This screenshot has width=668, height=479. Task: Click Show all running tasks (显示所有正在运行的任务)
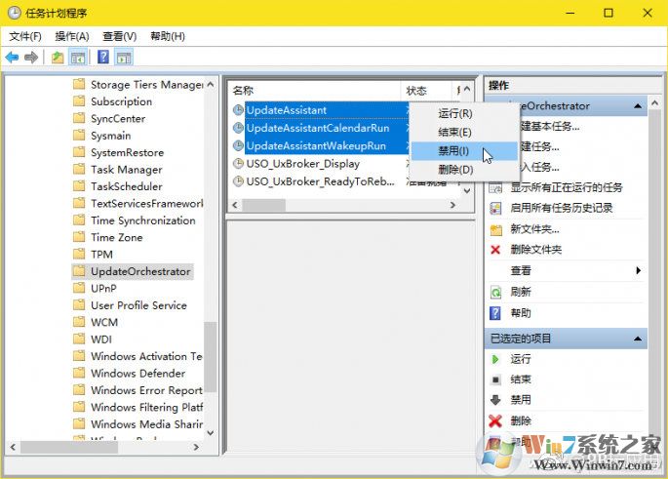point(567,187)
